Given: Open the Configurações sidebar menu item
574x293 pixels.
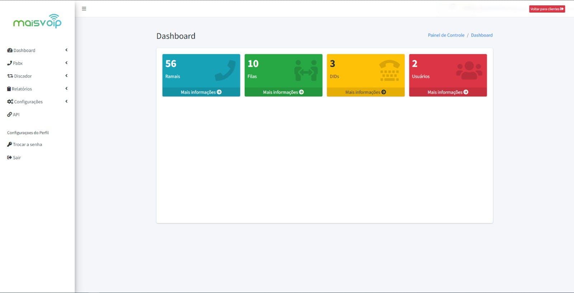Looking at the screenshot, I should 37,102.
